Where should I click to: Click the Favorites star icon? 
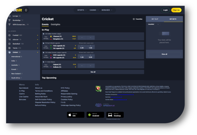tap(134, 19)
